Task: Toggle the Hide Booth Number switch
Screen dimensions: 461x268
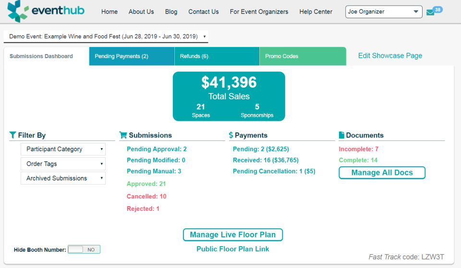Action: click(x=84, y=249)
